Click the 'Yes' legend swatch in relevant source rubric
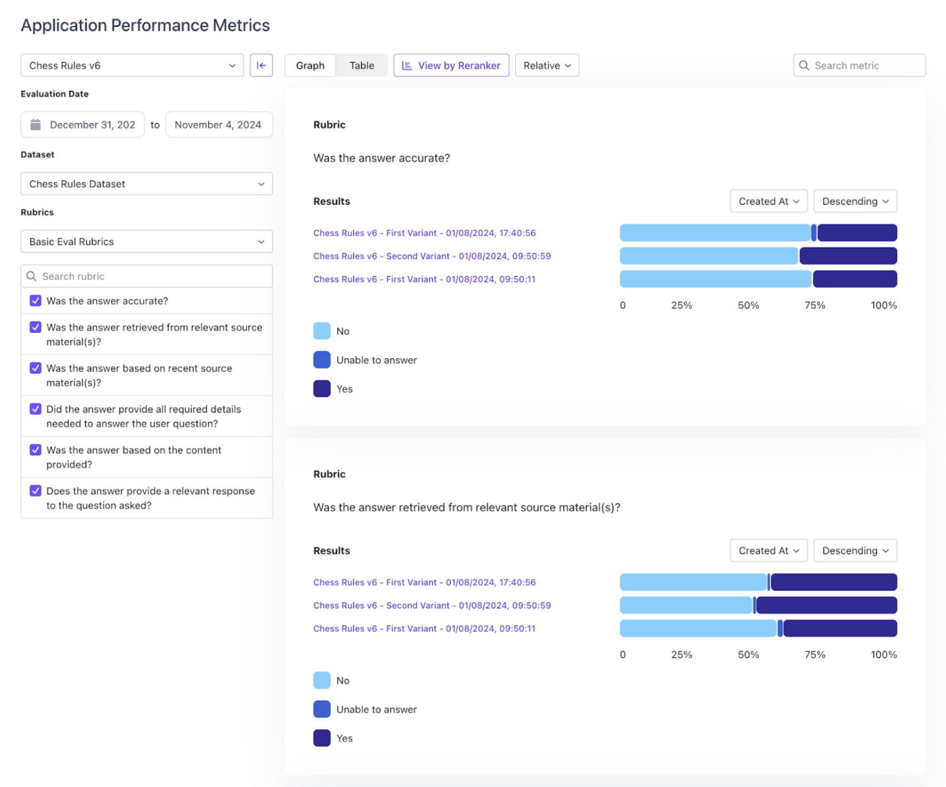Viewport: 946px width, 787px height. 322,738
